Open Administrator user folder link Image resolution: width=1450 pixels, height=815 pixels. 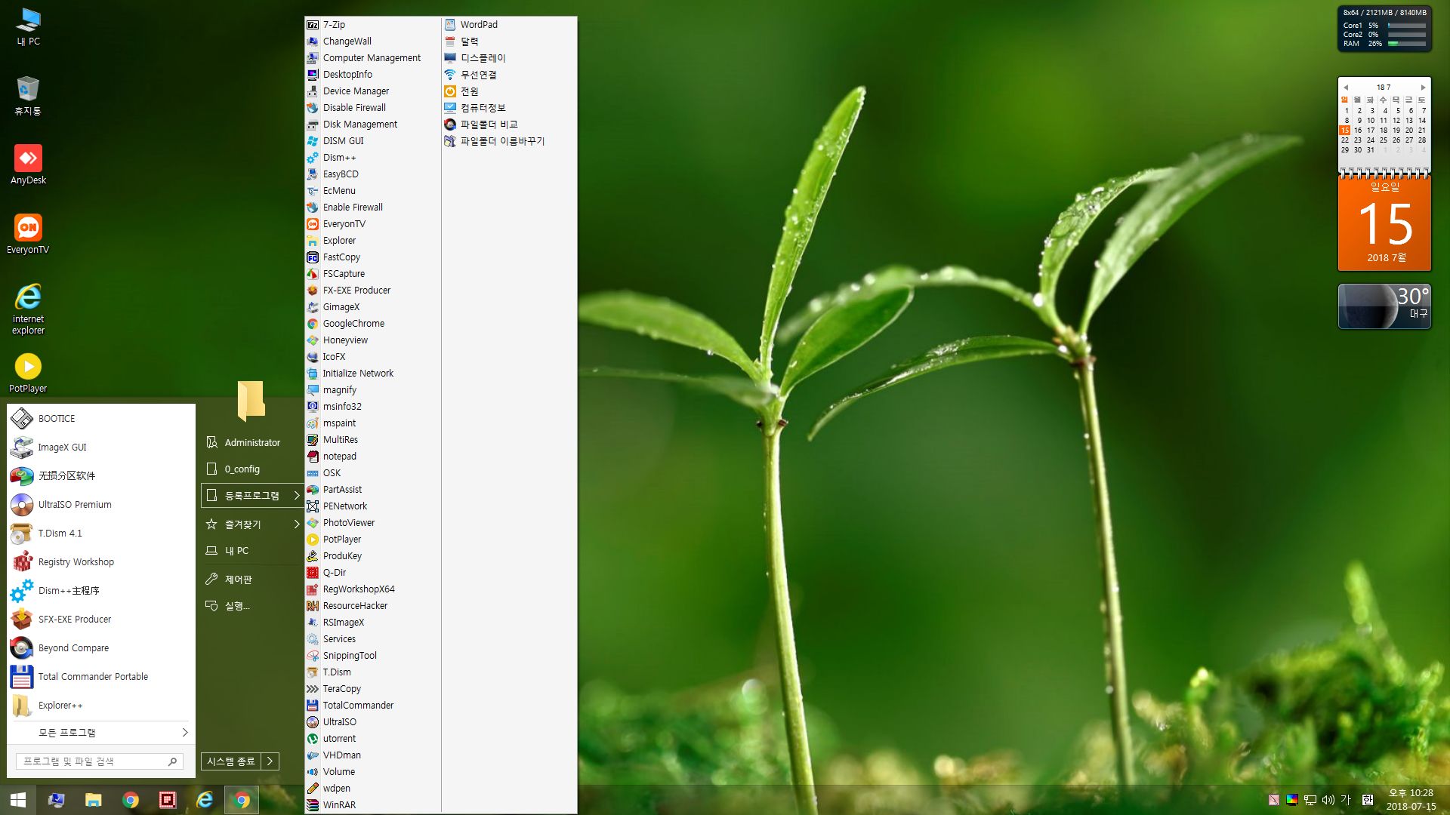click(x=252, y=443)
